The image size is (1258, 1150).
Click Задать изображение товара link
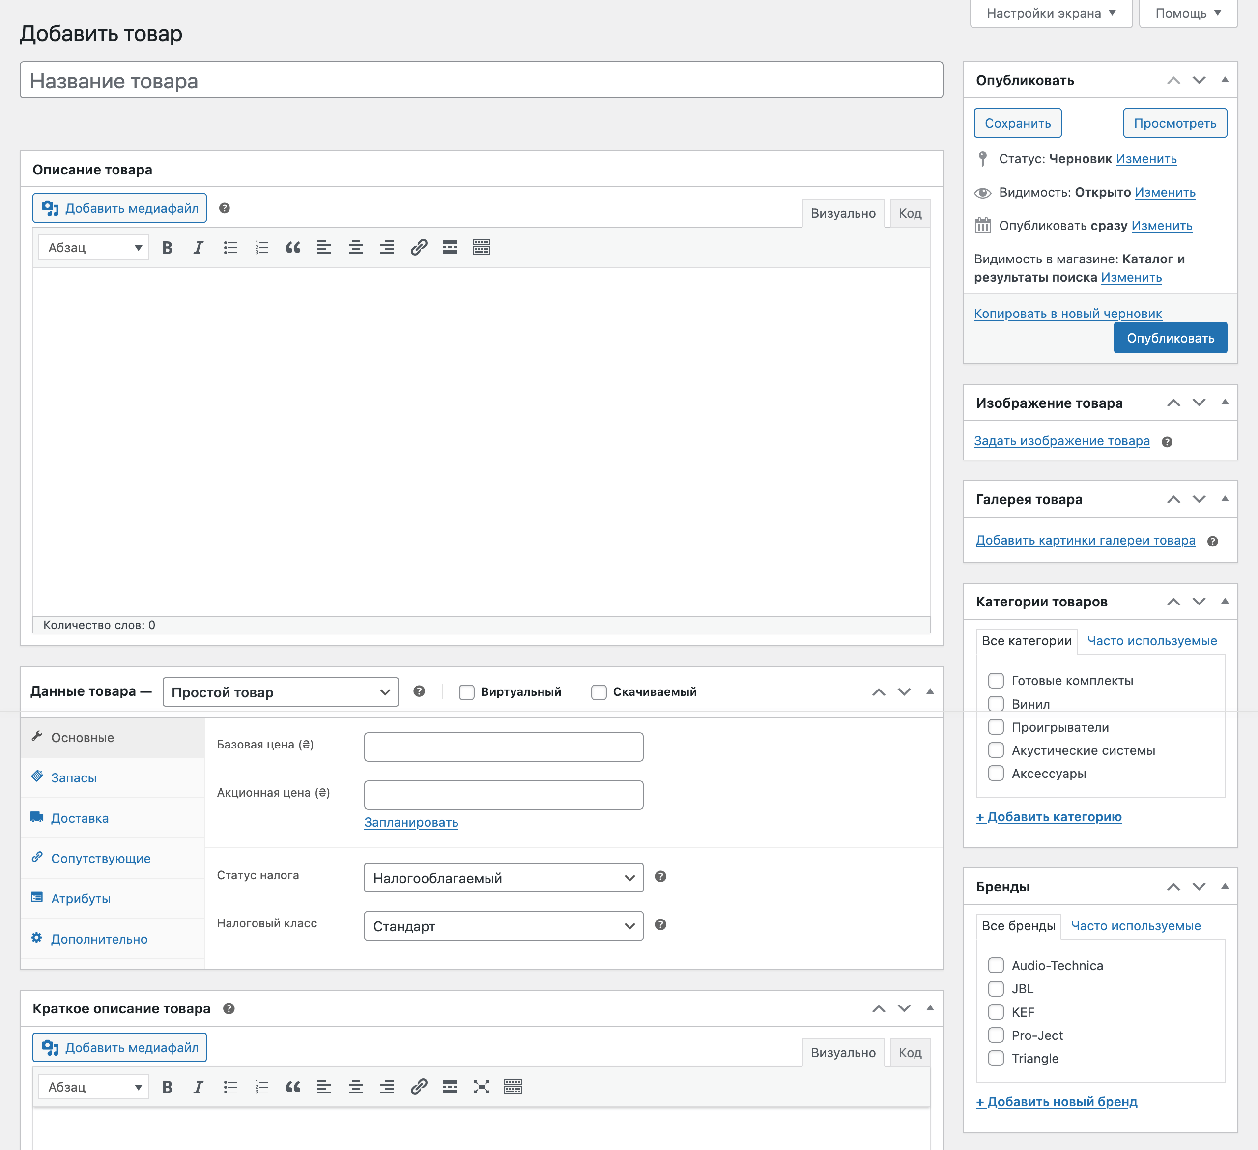point(1061,441)
